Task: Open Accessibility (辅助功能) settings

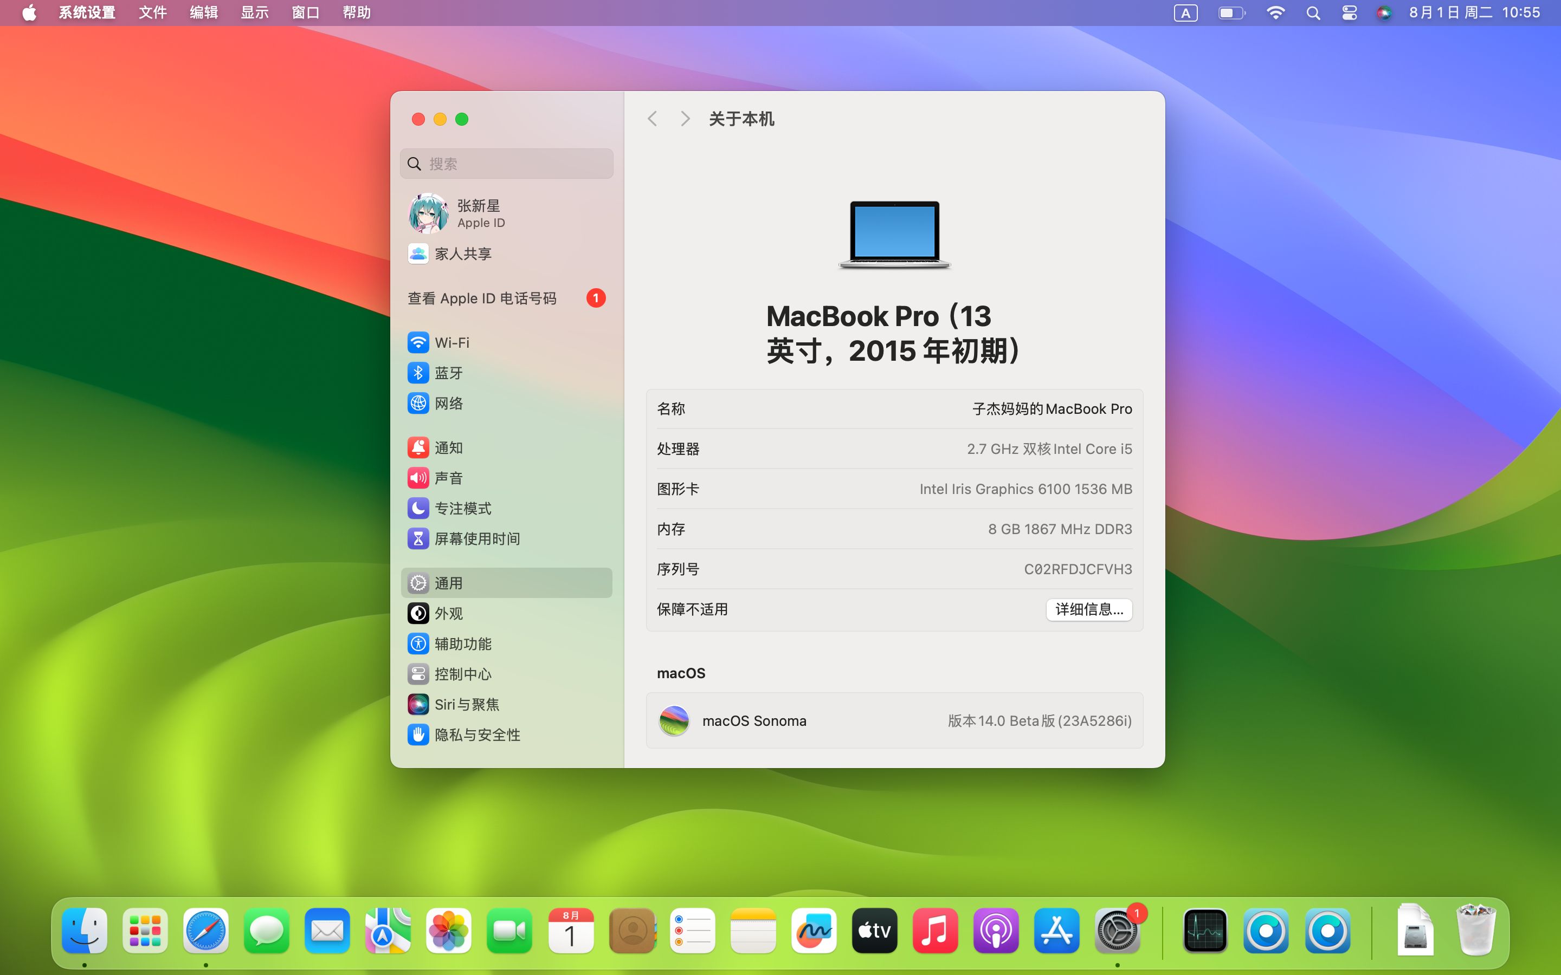Action: (x=506, y=643)
